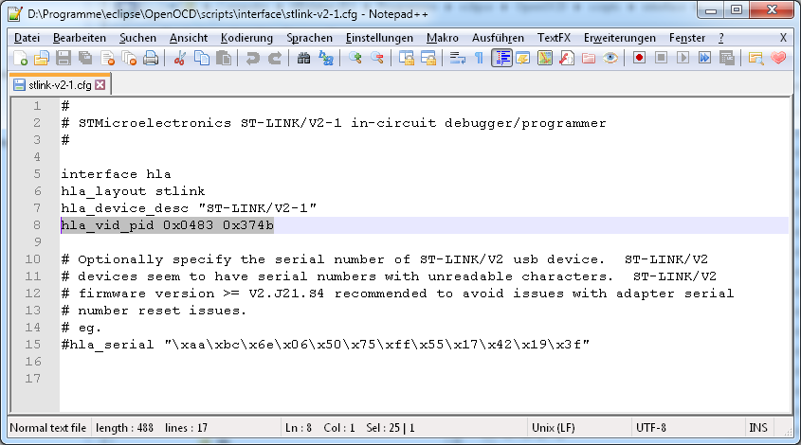Image resolution: width=801 pixels, height=445 pixels.
Task: Start macro recording with red dot
Action: coord(640,59)
